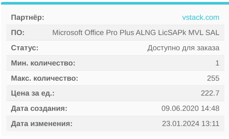Open the vstack.com partner link

[200, 18]
